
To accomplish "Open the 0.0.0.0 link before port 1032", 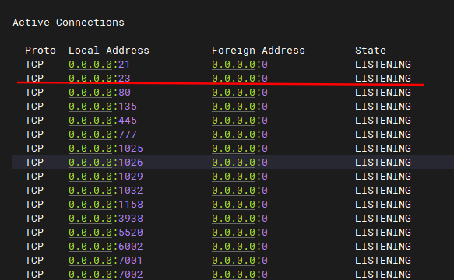I will click(90, 191).
